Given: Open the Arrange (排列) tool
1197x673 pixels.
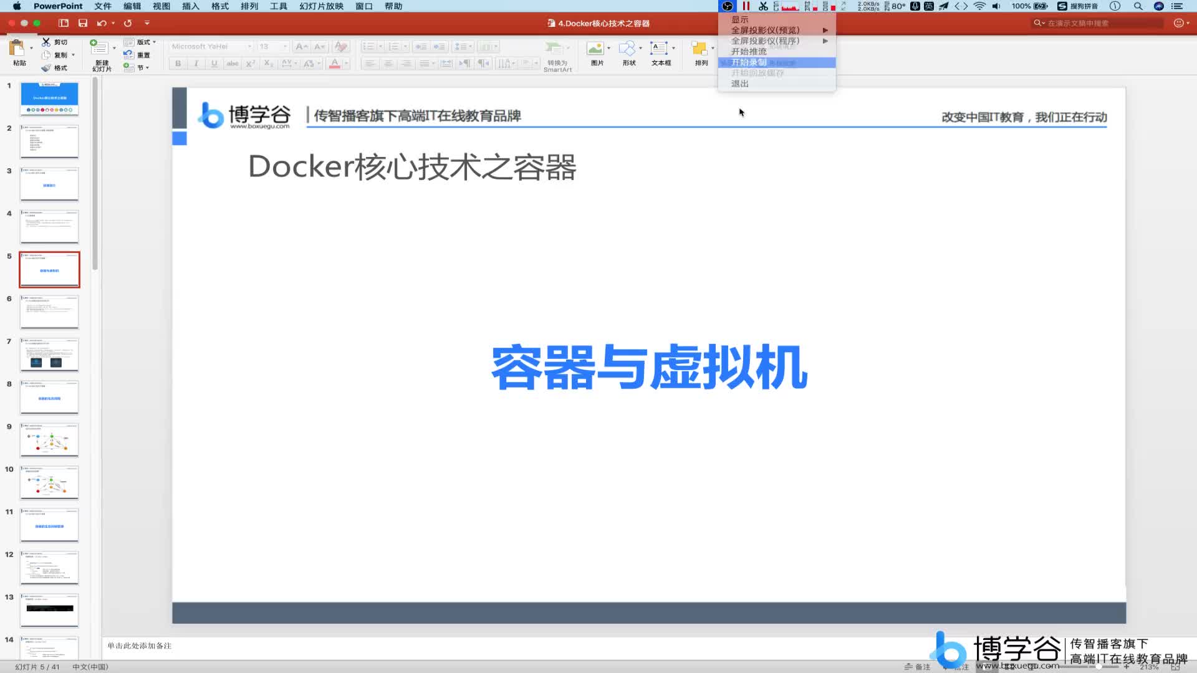Looking at the screenshot, I should (699, 48).
